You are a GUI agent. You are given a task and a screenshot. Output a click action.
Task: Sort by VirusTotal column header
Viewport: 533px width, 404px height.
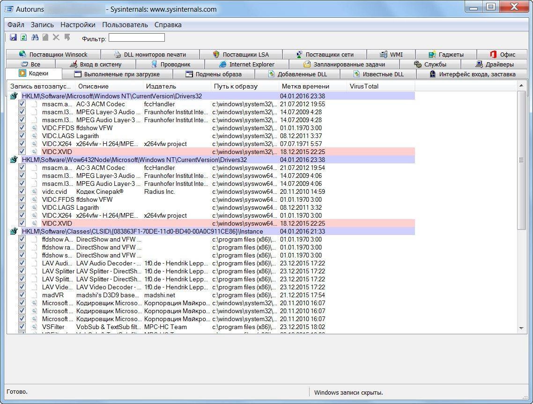381,86
